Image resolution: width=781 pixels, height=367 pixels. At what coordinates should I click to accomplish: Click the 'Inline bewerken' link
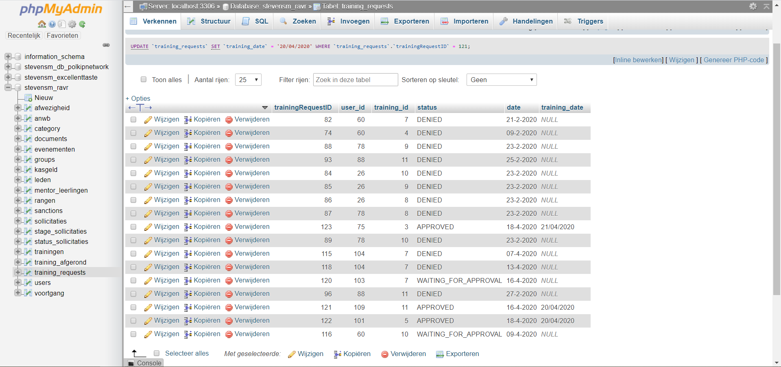639,60
